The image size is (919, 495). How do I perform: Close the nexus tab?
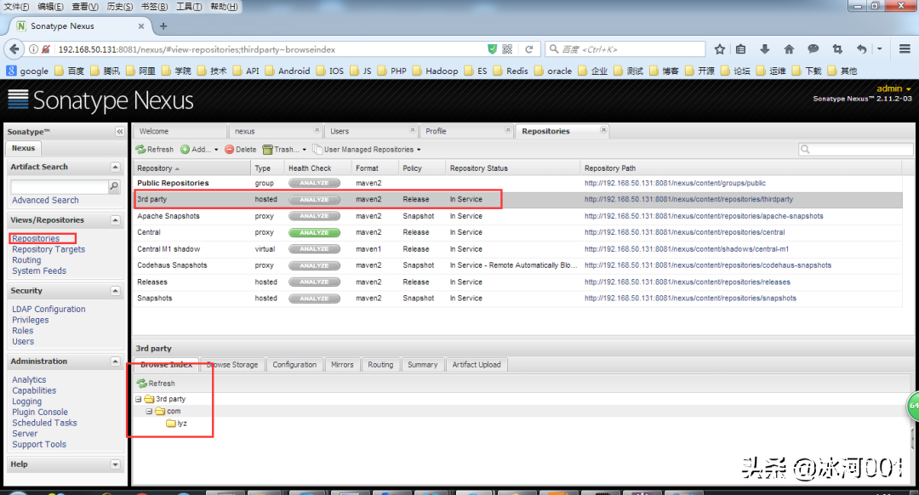(x=317, y=130)
